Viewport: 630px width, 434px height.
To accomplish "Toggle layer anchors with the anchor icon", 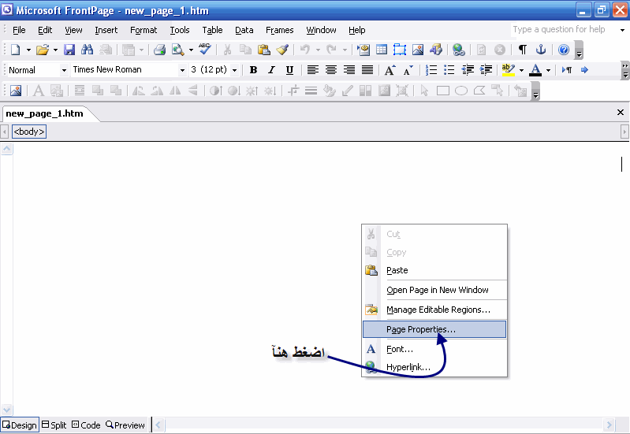I will (x=541, y=50).
